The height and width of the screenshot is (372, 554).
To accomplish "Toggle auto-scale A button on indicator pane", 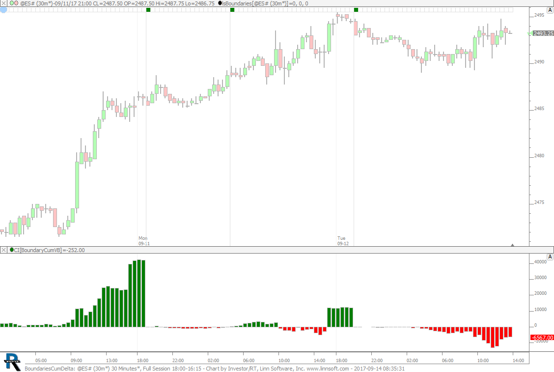I will 550,257.
